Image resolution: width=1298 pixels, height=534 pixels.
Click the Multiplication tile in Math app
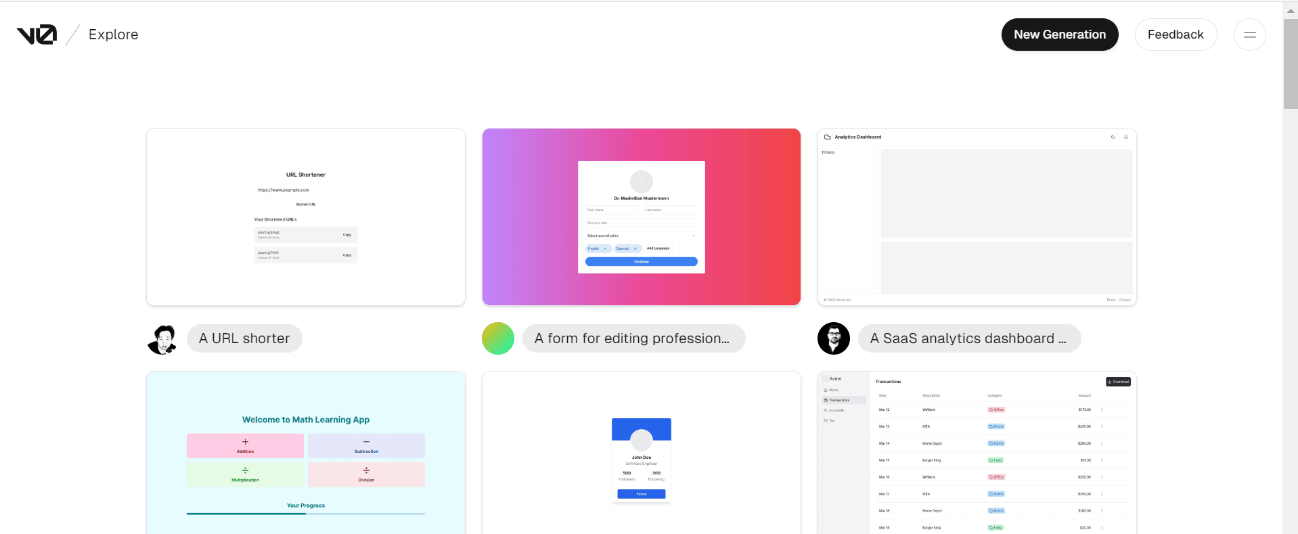(x=245, y=474)
